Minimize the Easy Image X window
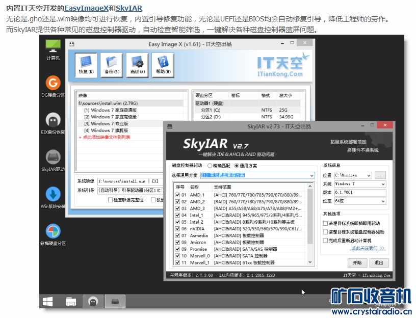 (283, 43)
